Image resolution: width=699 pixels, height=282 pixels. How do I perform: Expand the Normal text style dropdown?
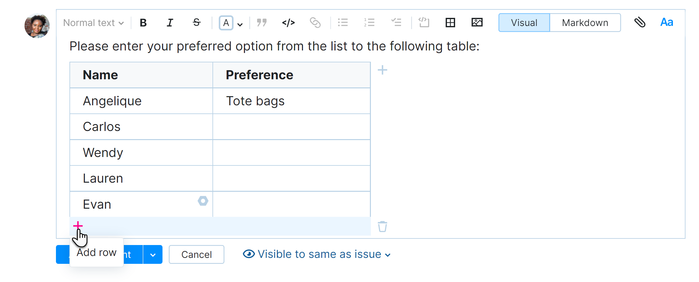pos(93,22)
